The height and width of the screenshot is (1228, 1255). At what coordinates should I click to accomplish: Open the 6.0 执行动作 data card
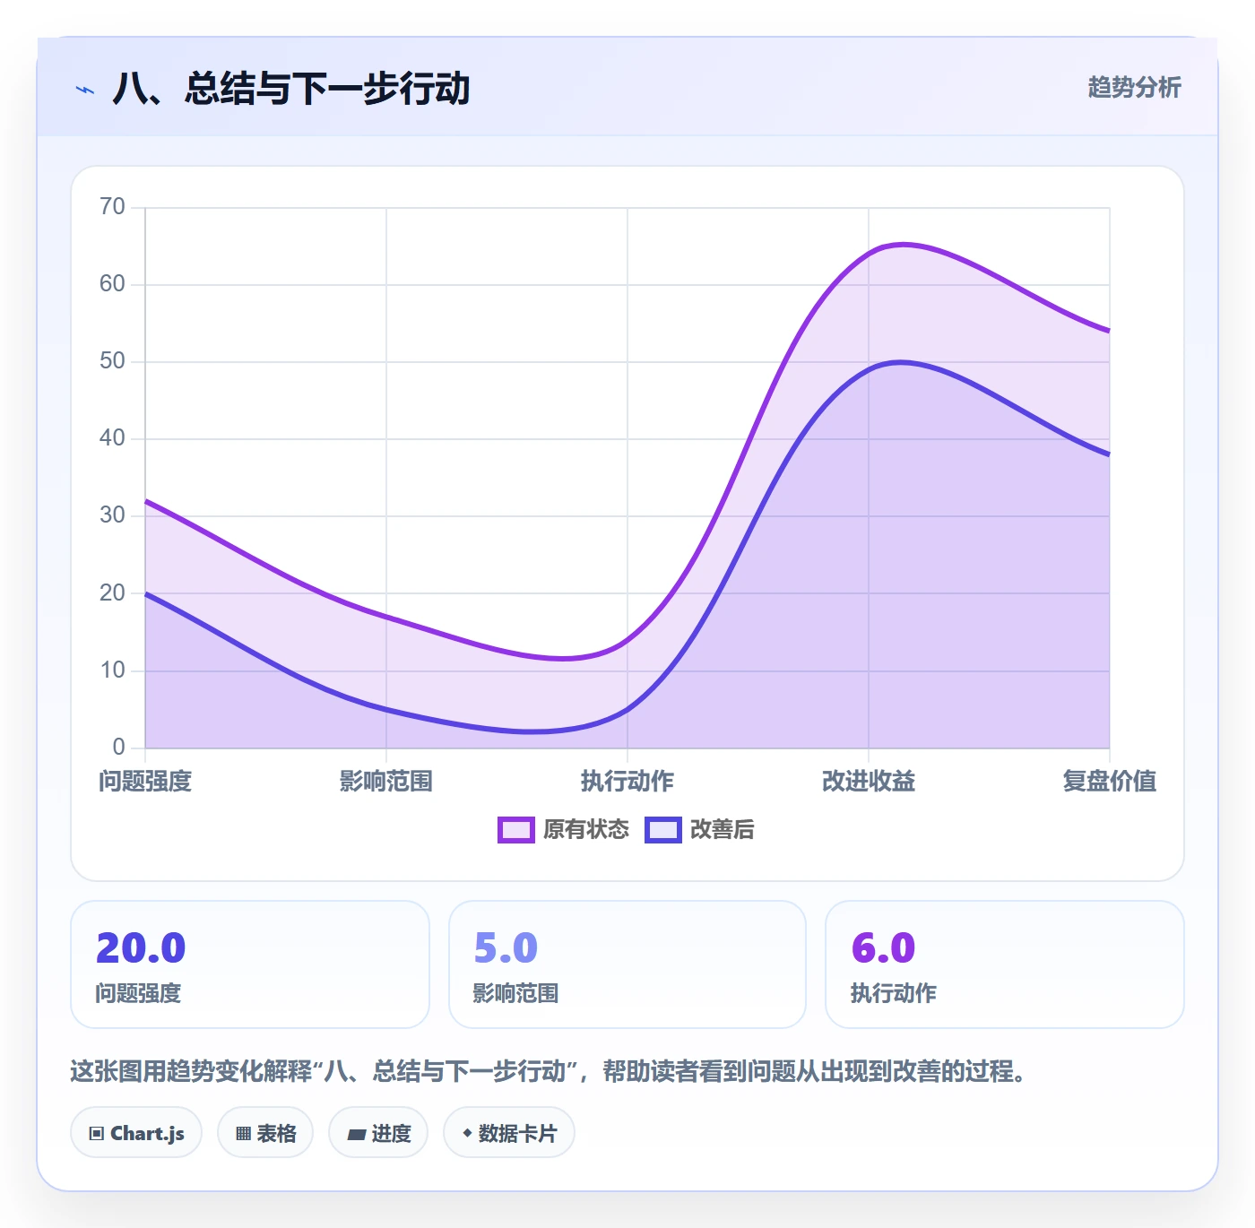1005,964
